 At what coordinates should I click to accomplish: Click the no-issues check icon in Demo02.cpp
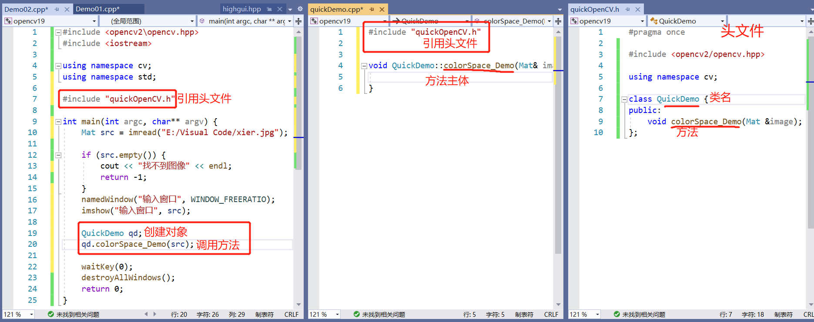pyautogui.click(x=51, y=314)
